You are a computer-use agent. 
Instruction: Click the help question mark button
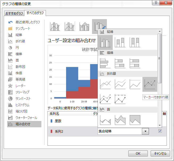point(156,3)
